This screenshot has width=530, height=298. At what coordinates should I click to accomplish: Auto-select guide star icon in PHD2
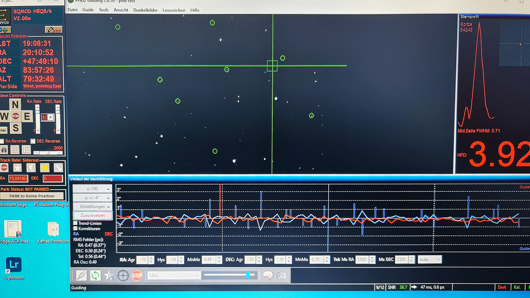pos(109,275)
